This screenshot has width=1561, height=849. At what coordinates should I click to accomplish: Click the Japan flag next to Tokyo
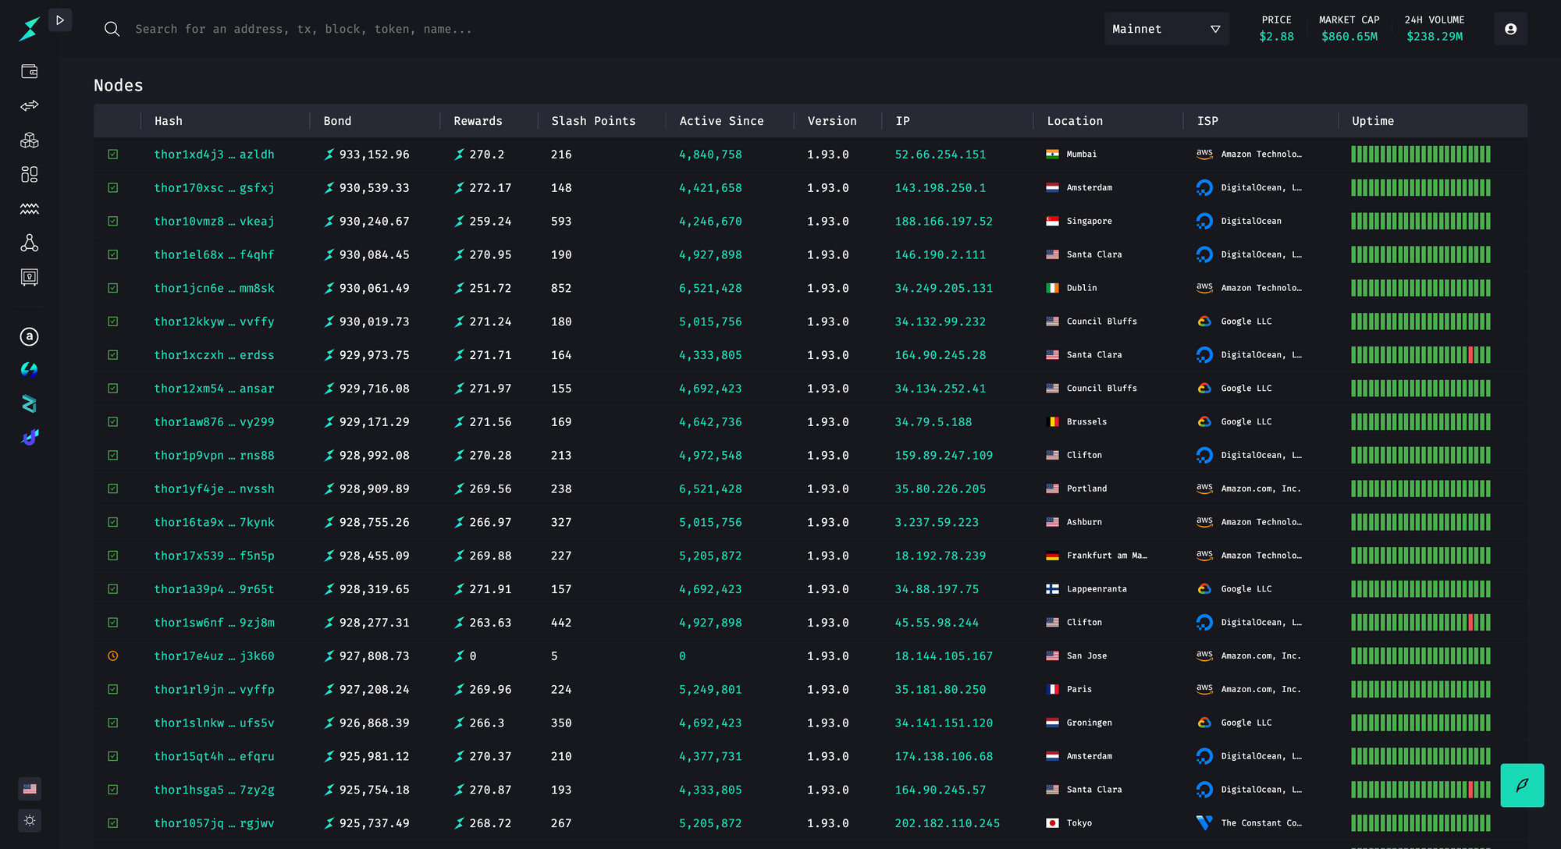pyautogui.click(x=1052, y=823)
